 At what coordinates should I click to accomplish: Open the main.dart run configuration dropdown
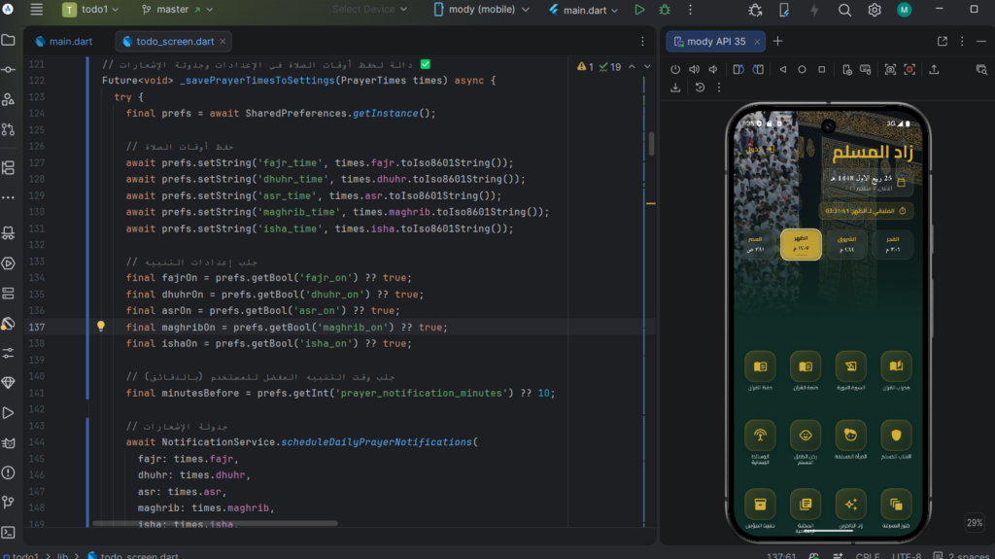pos(584,10)
